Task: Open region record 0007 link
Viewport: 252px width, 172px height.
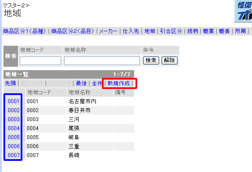Action: [13, 155]
